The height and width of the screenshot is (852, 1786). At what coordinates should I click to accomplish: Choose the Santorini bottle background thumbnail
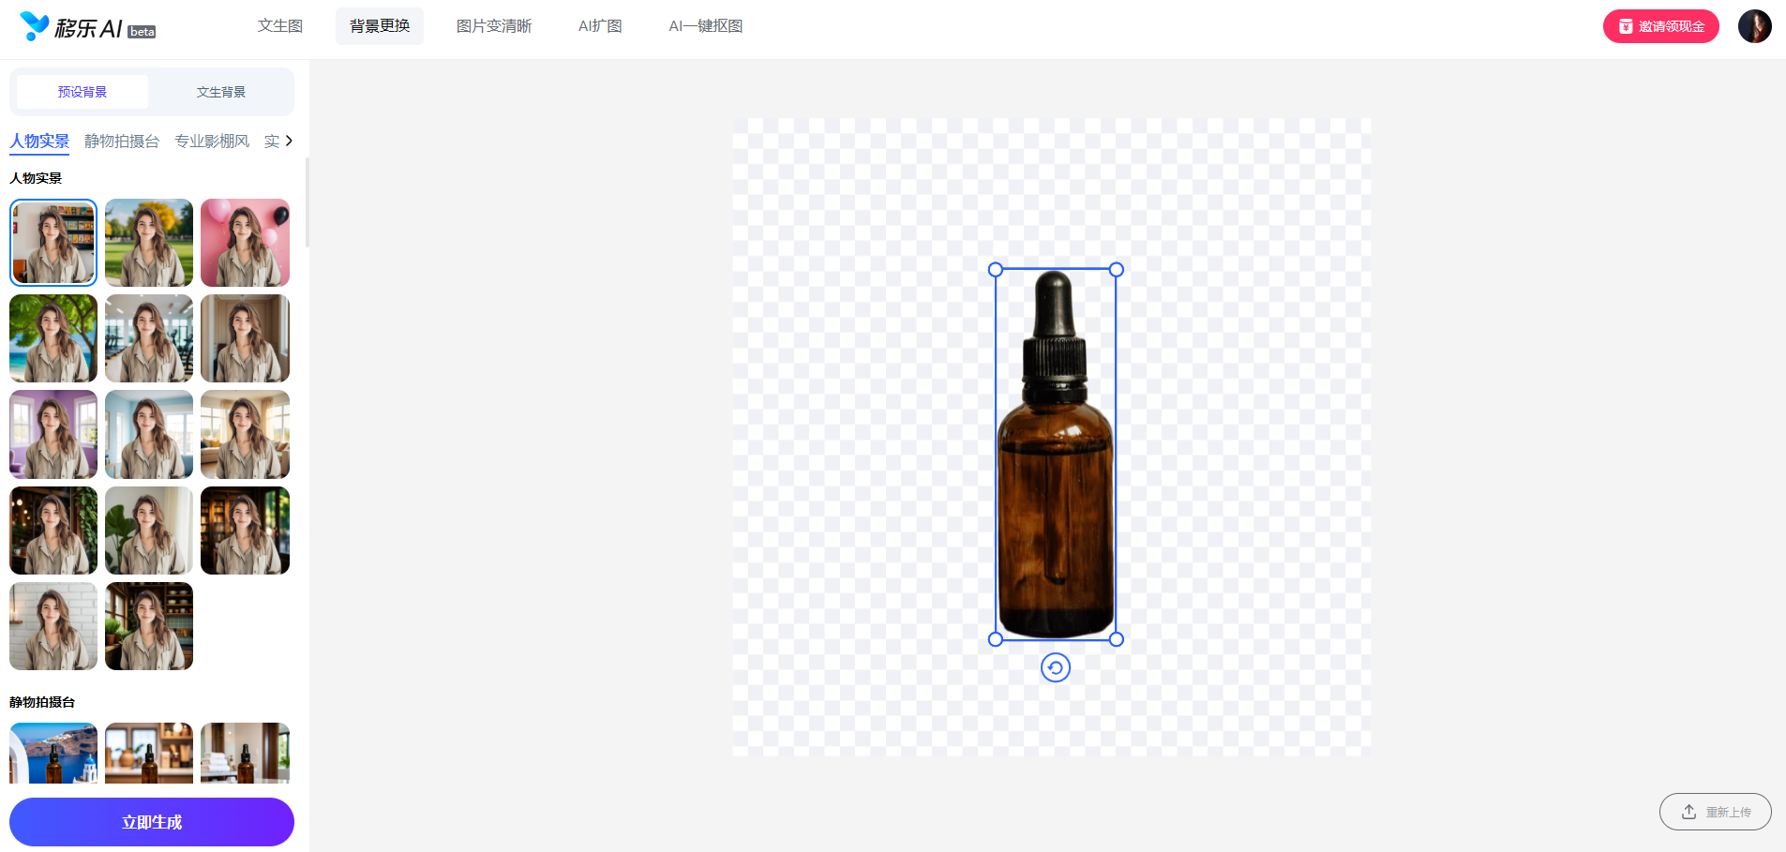53,753
